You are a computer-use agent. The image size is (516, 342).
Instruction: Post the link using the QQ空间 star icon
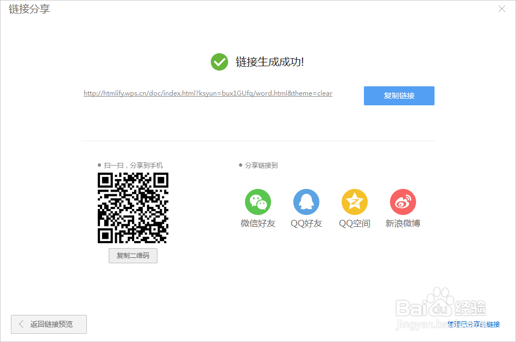[355, 201]
